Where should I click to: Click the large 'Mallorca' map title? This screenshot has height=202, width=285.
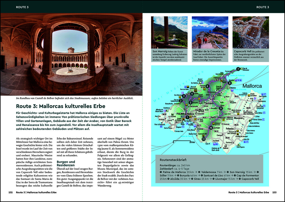pos(252,86)
